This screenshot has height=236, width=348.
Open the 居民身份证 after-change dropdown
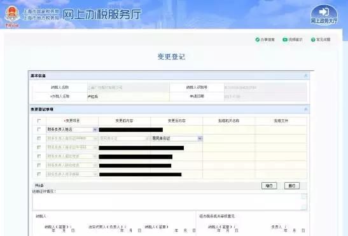coord(177,138)
